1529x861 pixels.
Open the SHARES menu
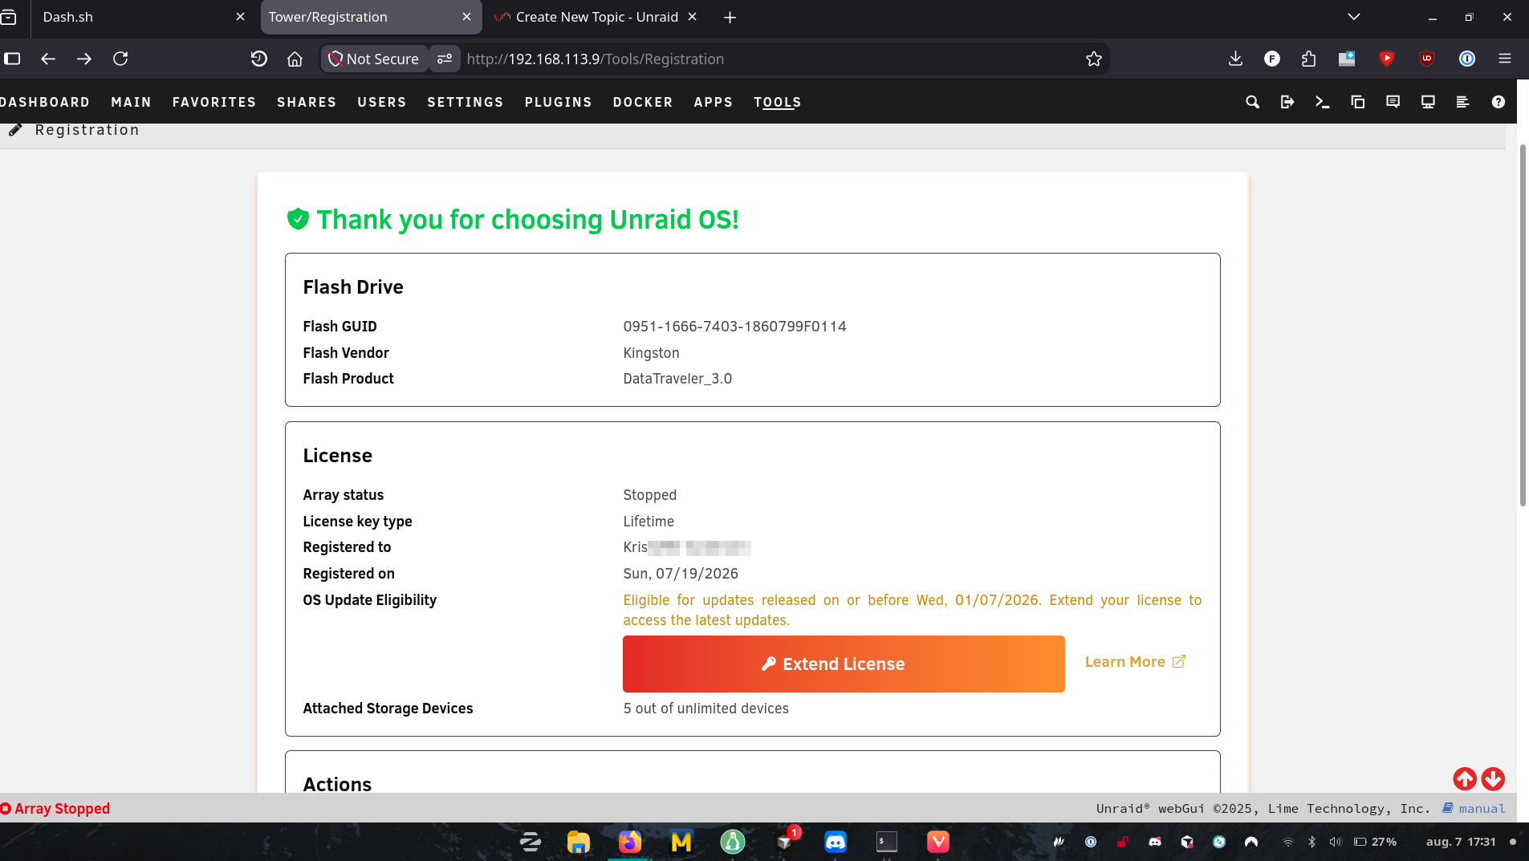coord(307,102)
